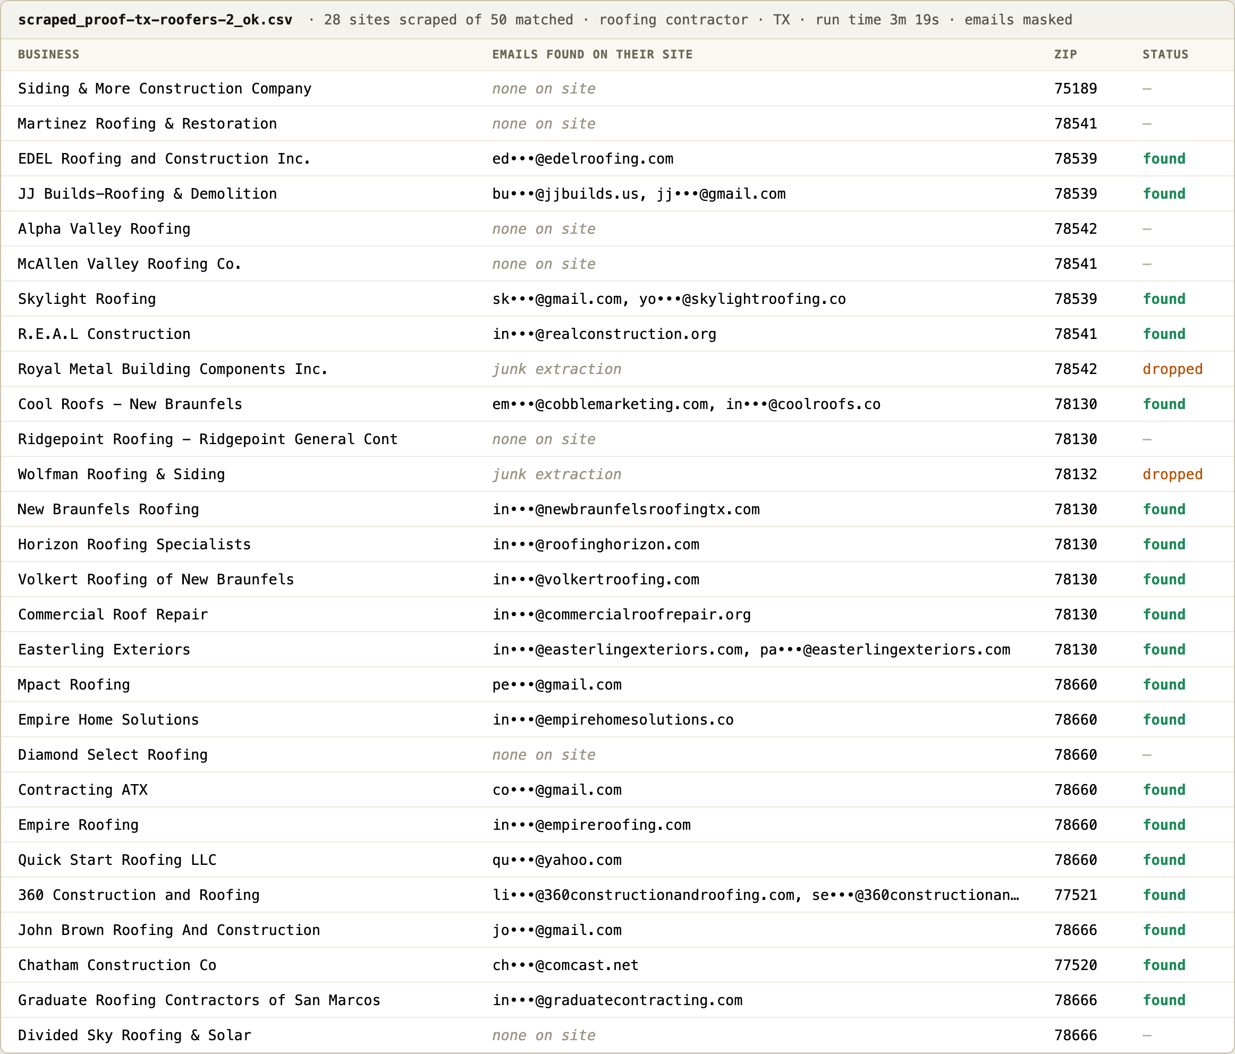The image size is (1235, 1054).
Task: Click in•••@empireroofing.com email
Action: tap(591, 825)
